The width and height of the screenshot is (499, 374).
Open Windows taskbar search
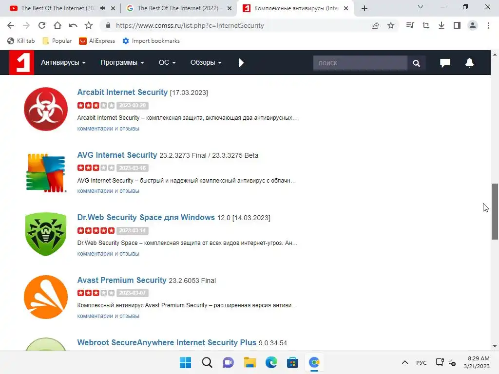(207, 362)
